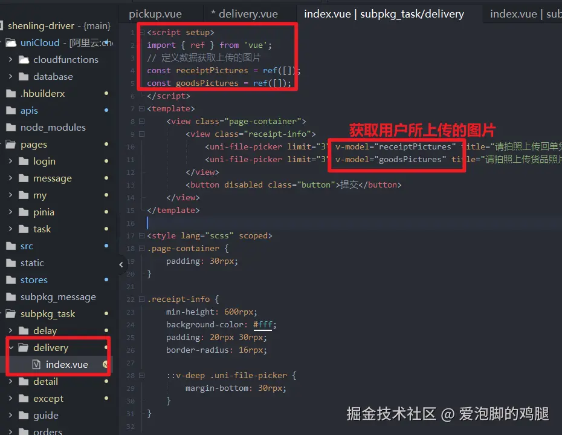
Task: Click line number 16 in gutter
Action: (131, 223)
